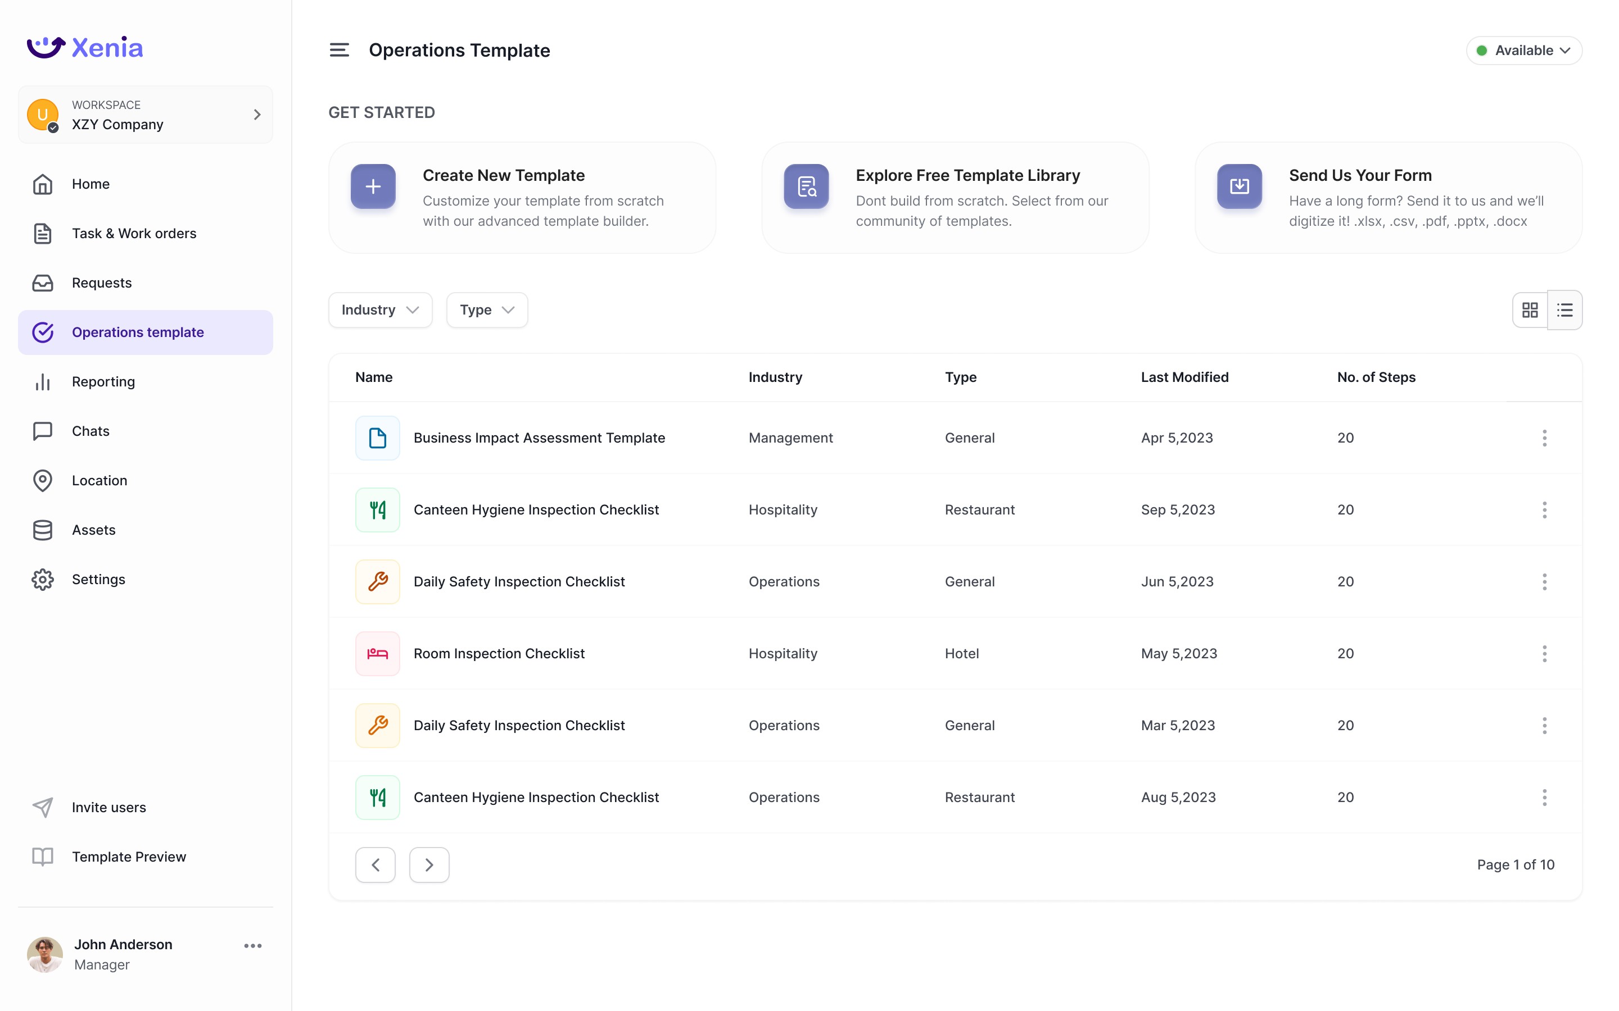Expand the Industry filter dropdown
Image resolution: width=1619 pixels, height=1011 pixels.
pos(380,310)
